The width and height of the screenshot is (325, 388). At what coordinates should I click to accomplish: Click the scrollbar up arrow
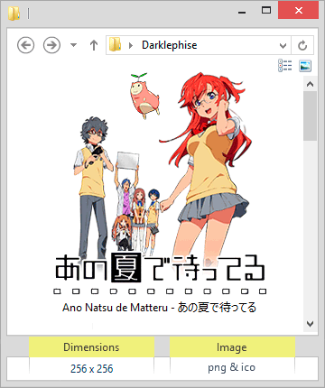(x=311, y=84)
